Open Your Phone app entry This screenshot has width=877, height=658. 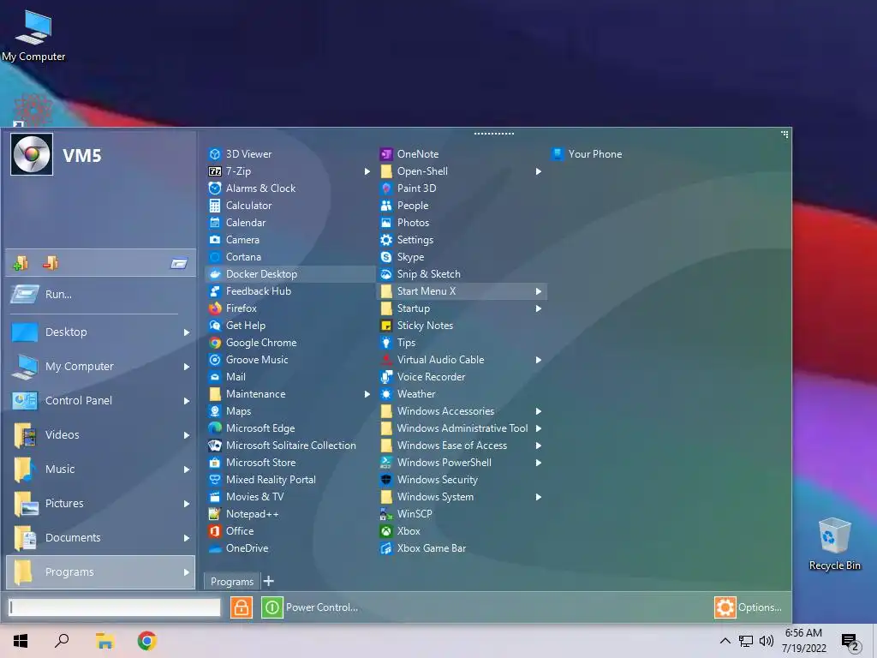586,154
